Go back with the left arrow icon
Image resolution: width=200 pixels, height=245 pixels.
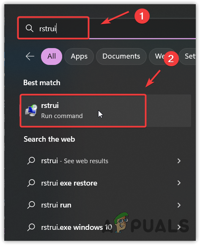30,56
